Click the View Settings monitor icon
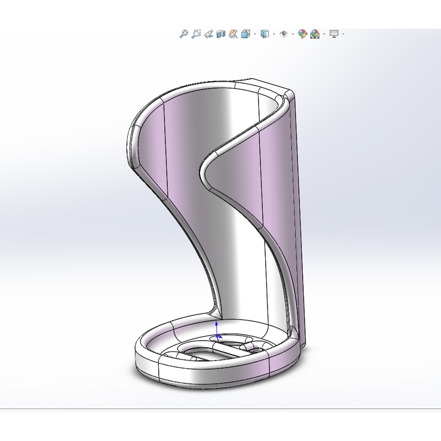The height and width of the screenshot is (441, 441). [334, 34]
